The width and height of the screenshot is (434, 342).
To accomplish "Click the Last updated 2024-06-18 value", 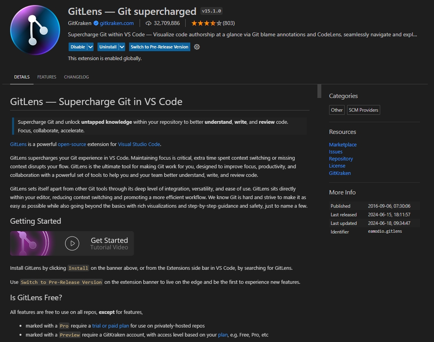I will [389, 223].
